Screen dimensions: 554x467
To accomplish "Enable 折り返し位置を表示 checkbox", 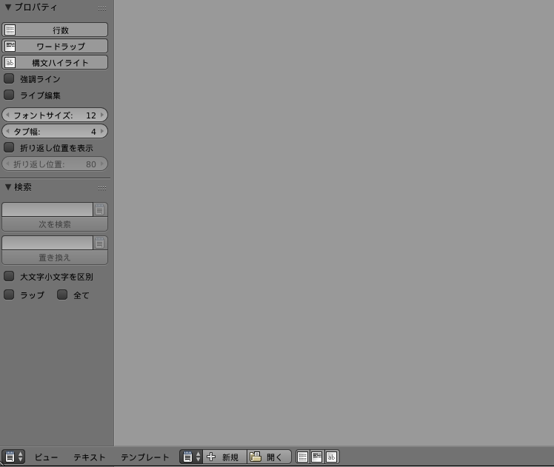I will tap(9, 147).
